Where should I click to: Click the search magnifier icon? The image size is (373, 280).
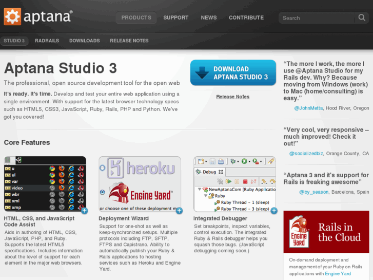coord(362,17)
